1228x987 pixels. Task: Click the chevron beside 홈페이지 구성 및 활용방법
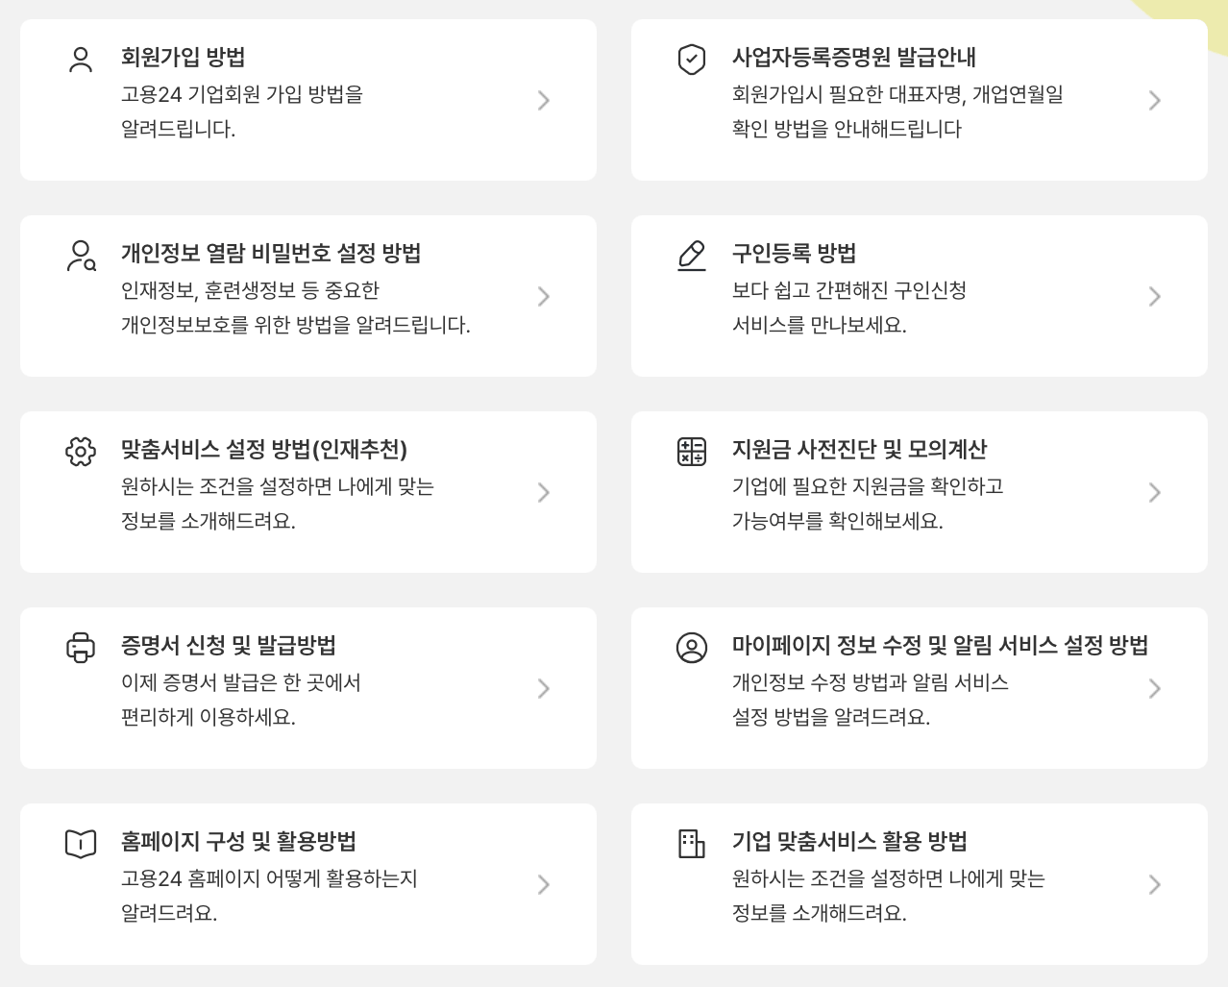click(x=544, y=883)
